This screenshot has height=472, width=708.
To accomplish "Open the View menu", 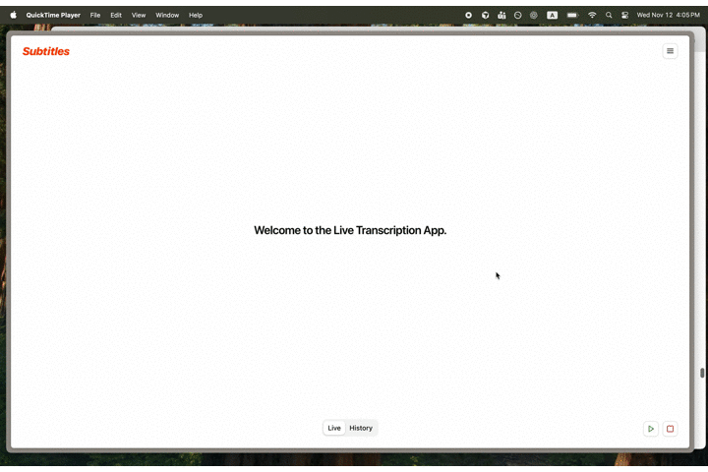I will click(x=139, y=15).
